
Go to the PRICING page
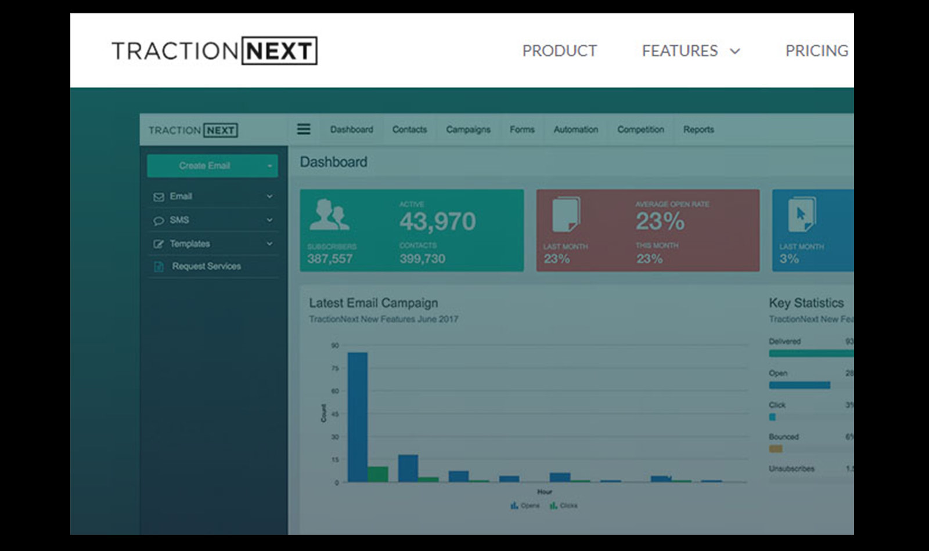(x=816, y=51)
